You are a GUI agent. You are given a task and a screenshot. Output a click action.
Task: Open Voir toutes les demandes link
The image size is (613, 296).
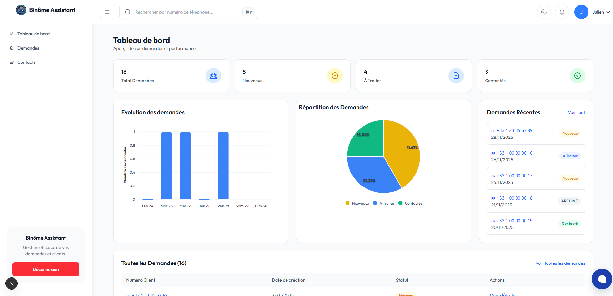pyautogui.click(x=560, y=263)
